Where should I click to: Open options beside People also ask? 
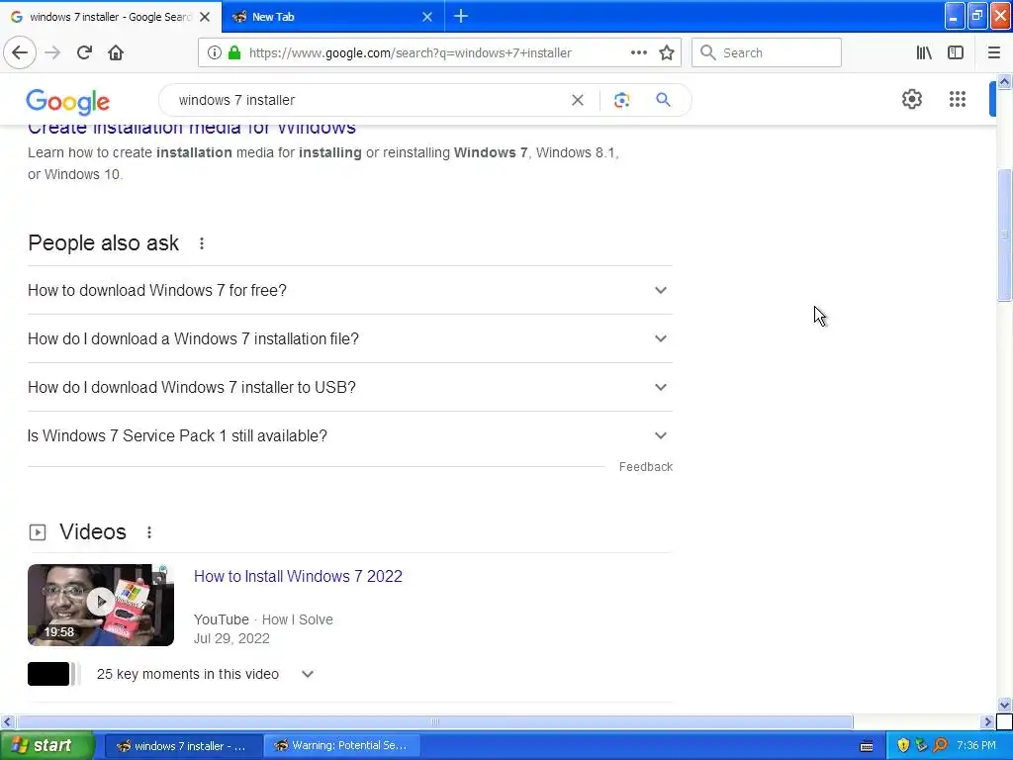pyautogui.click(x=202, y=243)
